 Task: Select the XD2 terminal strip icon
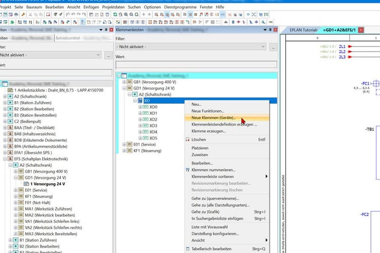pyautogui.click(x=146, y=119)
